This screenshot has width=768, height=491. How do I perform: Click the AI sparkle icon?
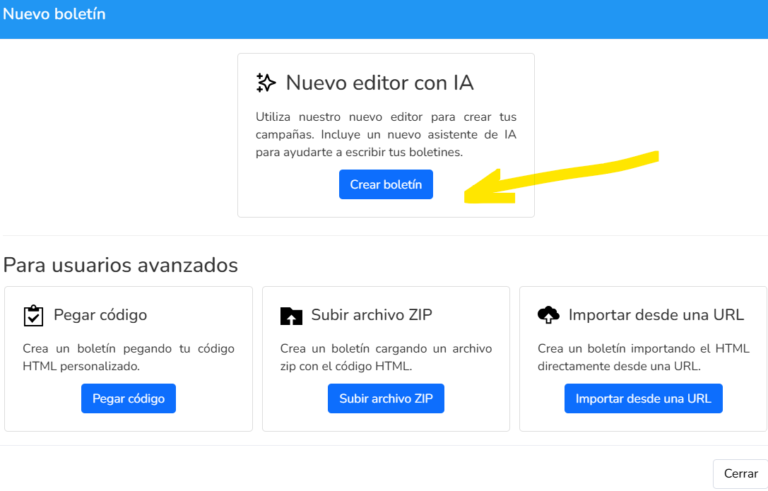click(266, 83)
